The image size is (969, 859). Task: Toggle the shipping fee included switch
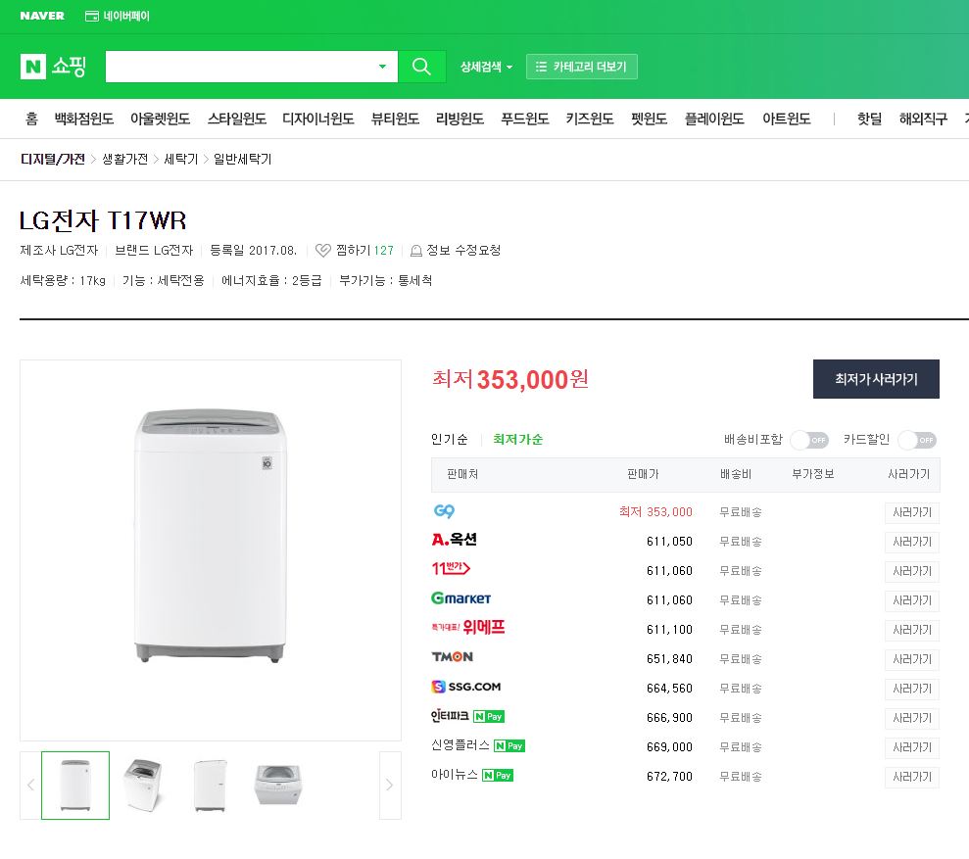(x=809, y=440)
